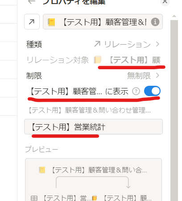This screenshot has width=182, height=201.
Task: Select the 種類 row
Action: pyautogui.click(x=93, y=44)
